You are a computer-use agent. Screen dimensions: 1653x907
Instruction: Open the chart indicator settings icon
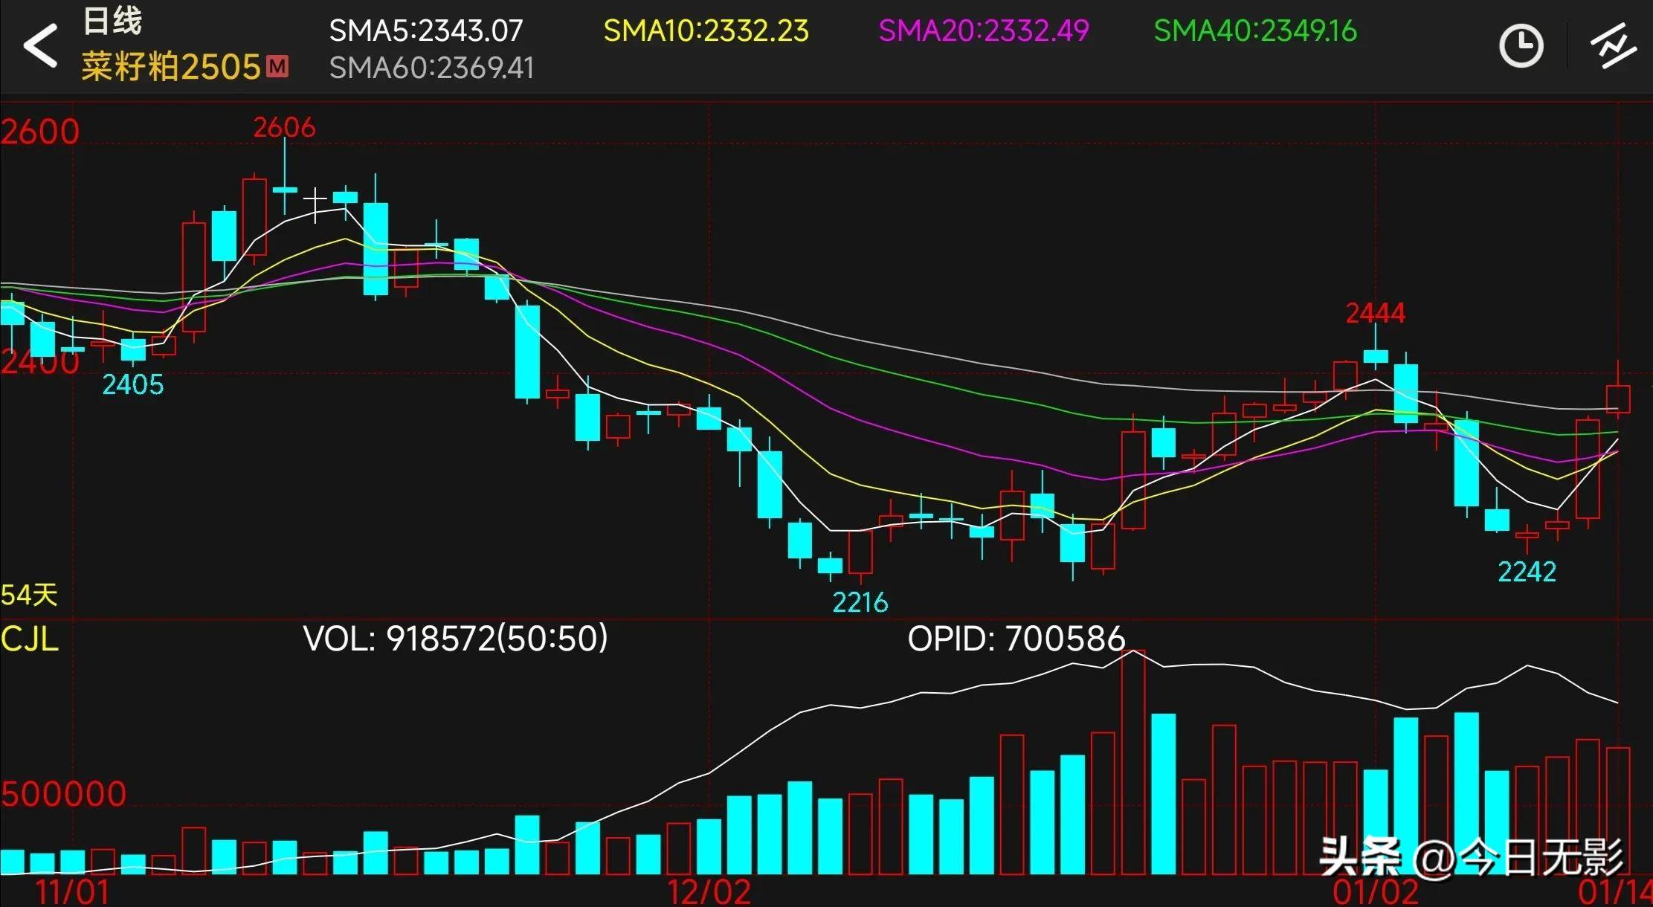coord(1612,46)
